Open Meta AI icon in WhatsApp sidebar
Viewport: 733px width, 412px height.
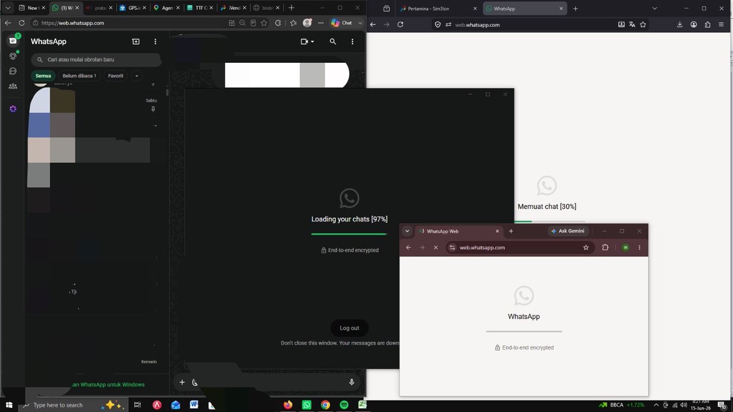click(13, 109)
